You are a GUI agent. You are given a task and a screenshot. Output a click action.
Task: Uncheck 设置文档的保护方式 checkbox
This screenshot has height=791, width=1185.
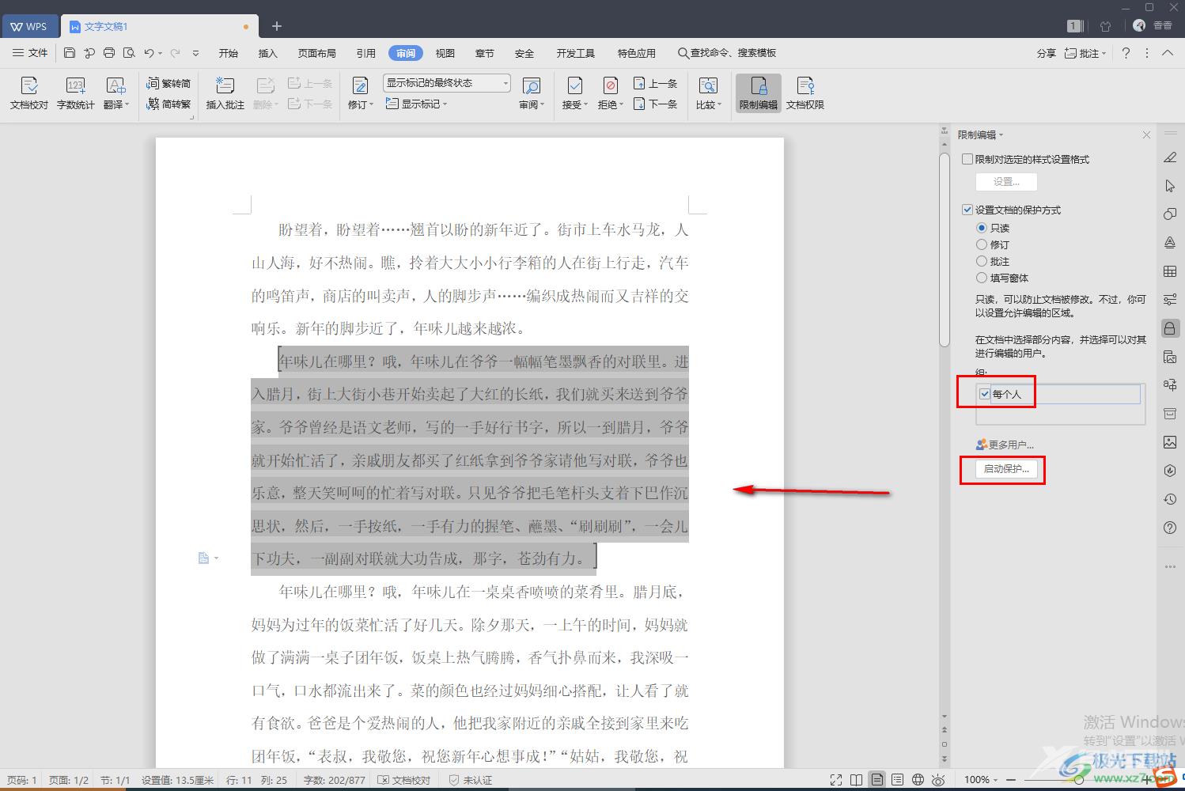click(x=967, y=210)
